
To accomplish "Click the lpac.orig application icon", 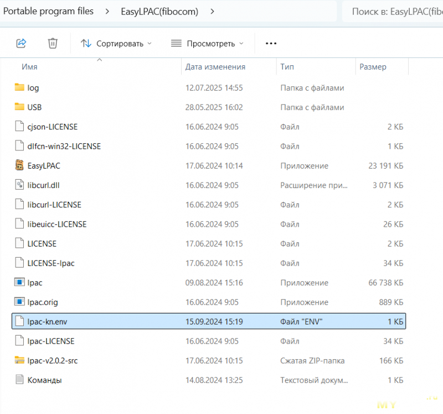I will coord(19,301).
